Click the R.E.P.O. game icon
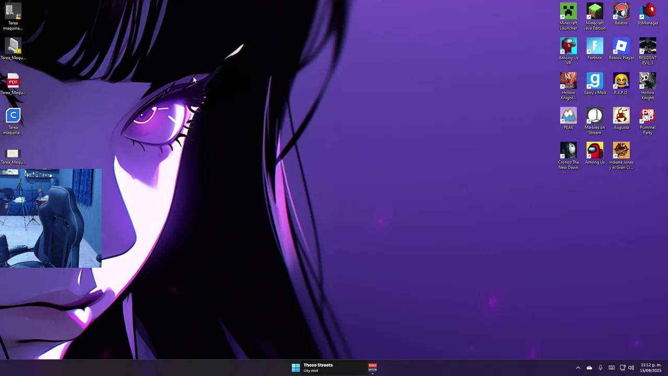Screen dimensions: 668x376 [621, 84]
